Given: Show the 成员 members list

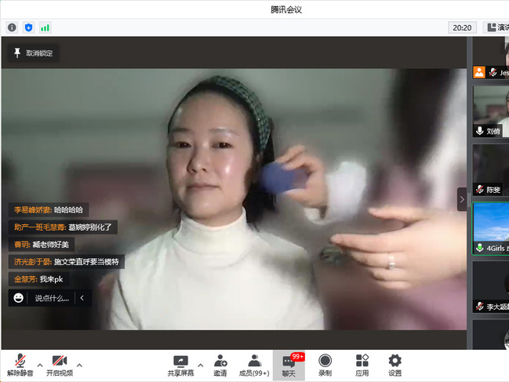Looking at the screenshot, I should pyautogui.click(x=254, y=363).
